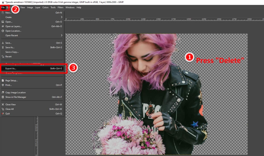Open the Colors menu
The height and width of the screenshot is (156, 264).
tap(45, 7)
